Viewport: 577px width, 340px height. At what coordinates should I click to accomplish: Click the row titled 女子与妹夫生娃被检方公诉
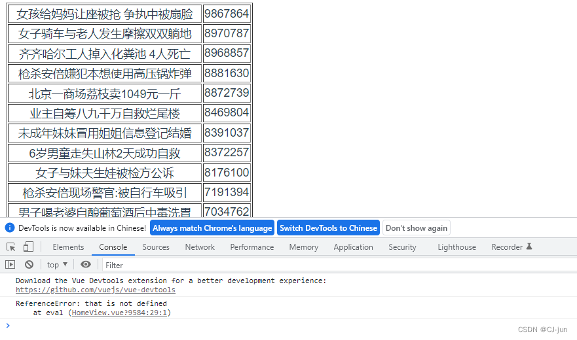coord(105,173)
